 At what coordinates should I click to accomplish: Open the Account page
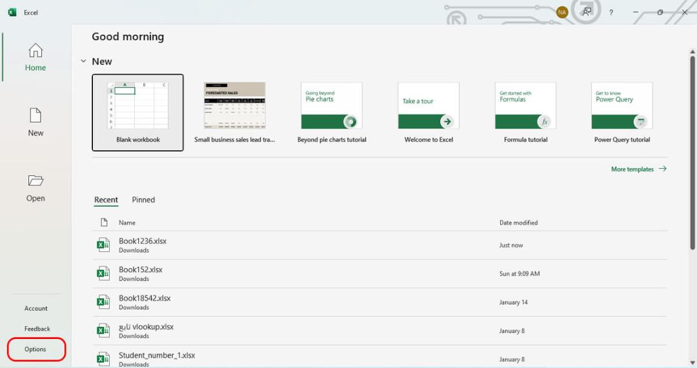pyautogui.click(x=35, y=308)
